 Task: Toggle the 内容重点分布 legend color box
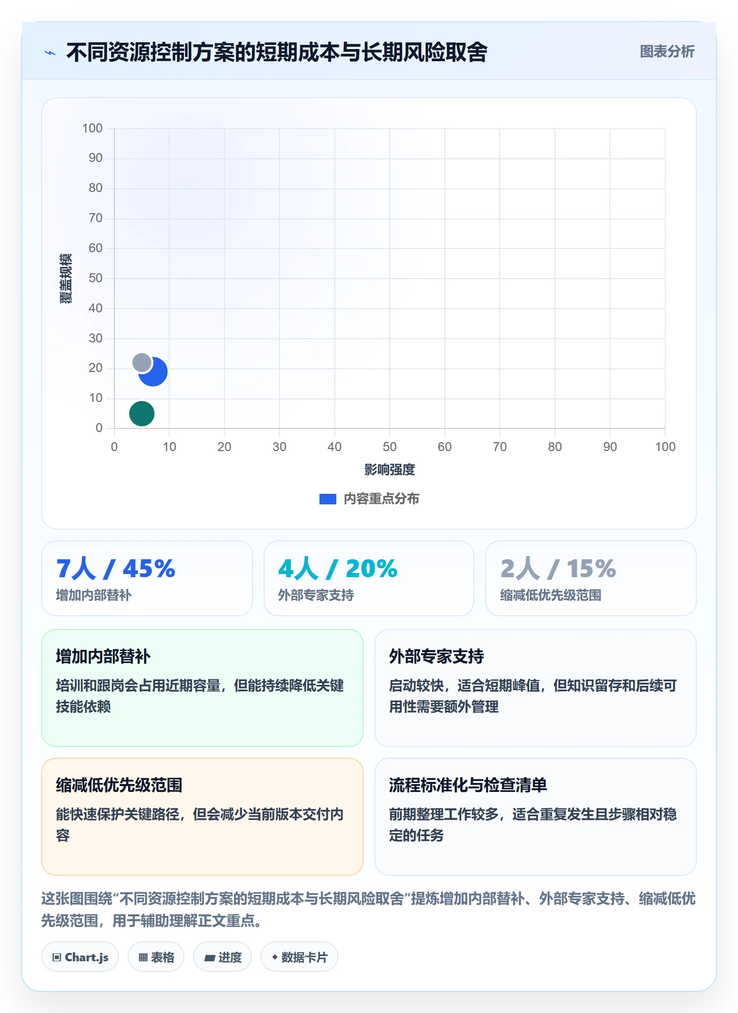[327, 499]
